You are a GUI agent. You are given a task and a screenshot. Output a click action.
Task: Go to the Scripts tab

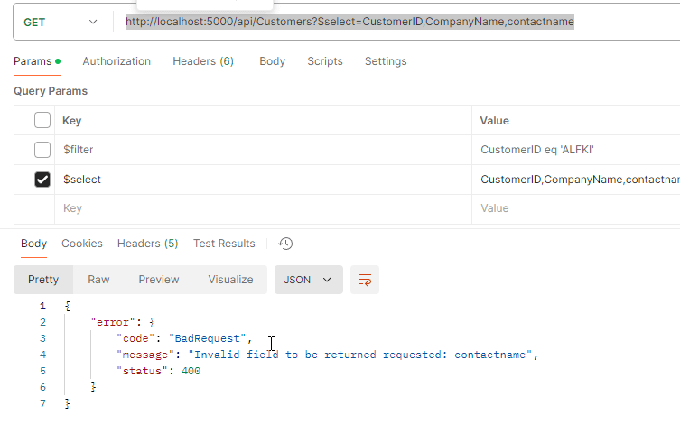325,61
